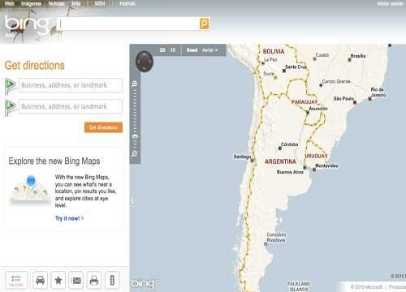Screen dimensions: 406x292
Task: Open the car driving directions icon
Action: pos(40,281)
